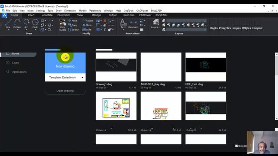Open the thumbnail dated 05-Jan-14
Viewport: 278px width, 156px height.
116,106
